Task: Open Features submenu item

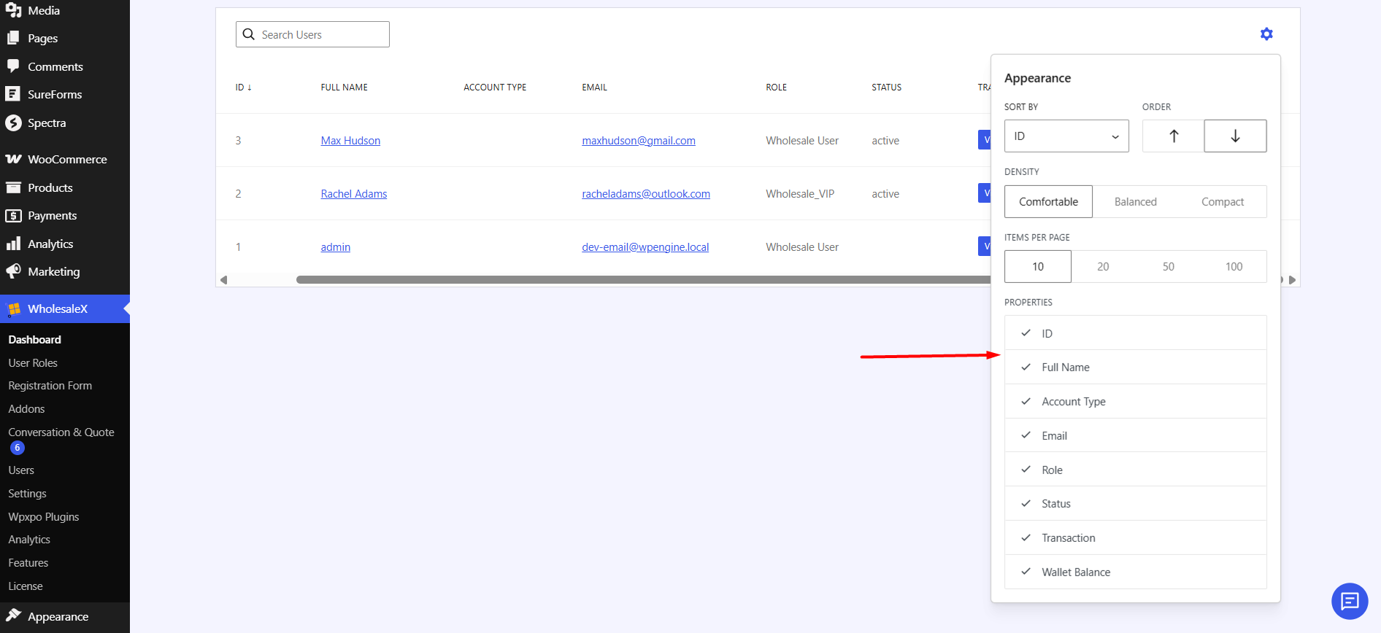Action: (28, 562)
